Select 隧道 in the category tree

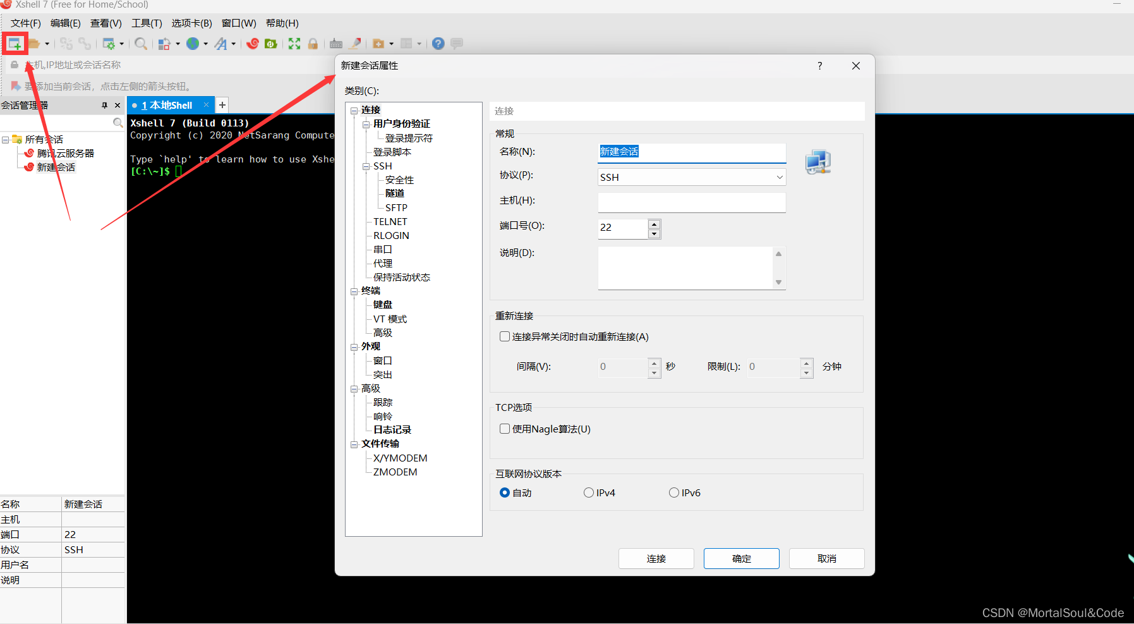click(x=395, y=193)
